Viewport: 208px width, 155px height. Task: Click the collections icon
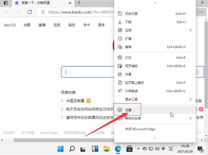120,47
